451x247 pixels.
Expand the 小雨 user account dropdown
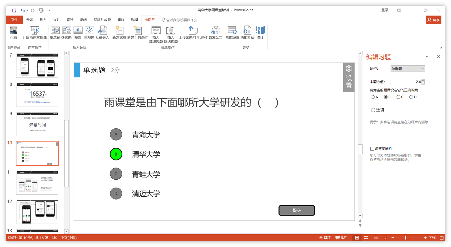[x=14, y=42]
